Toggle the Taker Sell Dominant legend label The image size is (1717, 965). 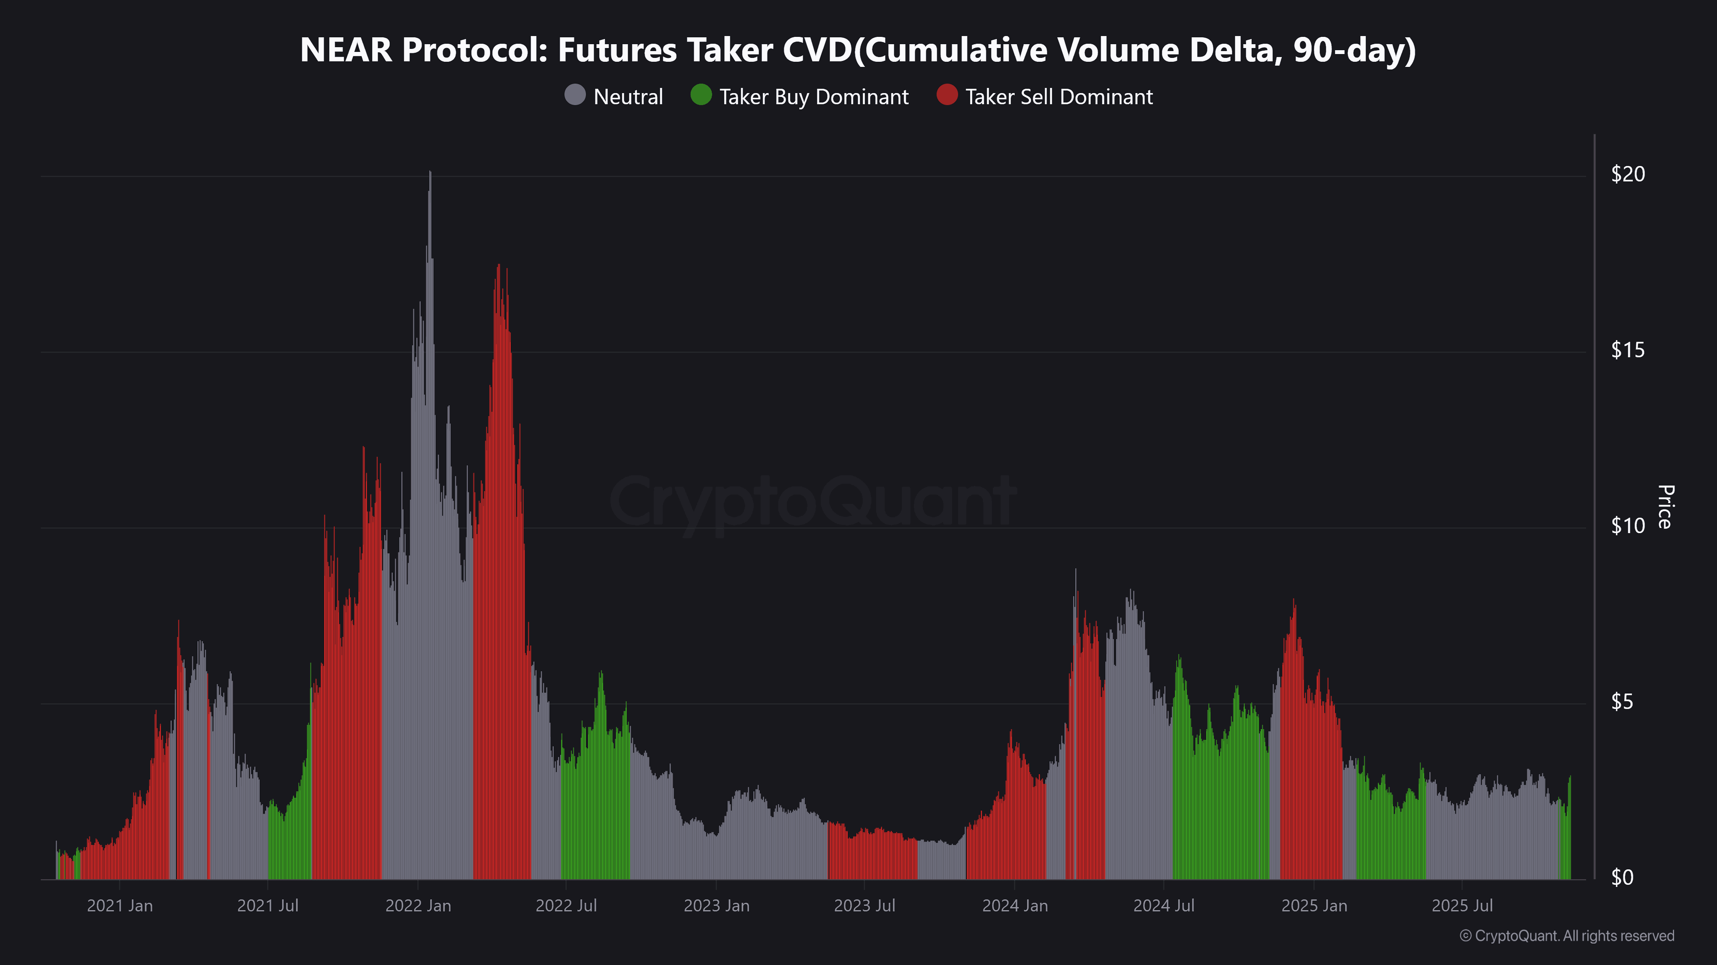click(1059, 97)
